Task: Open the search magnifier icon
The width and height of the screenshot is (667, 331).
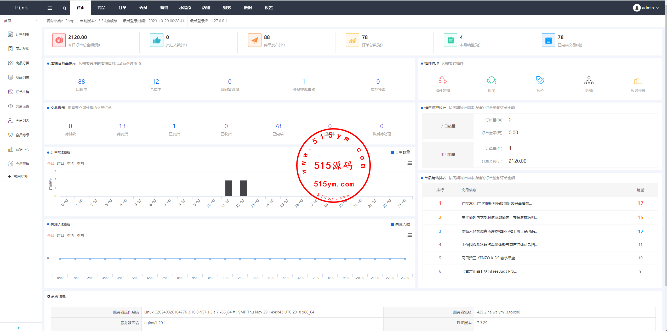Action: pyautogui.click(x=64, y=8)
